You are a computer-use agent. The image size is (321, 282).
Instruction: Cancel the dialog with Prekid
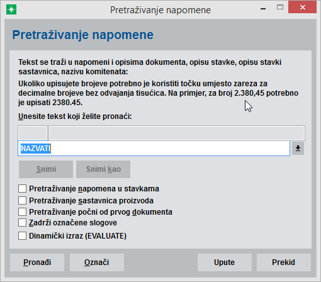284,262
